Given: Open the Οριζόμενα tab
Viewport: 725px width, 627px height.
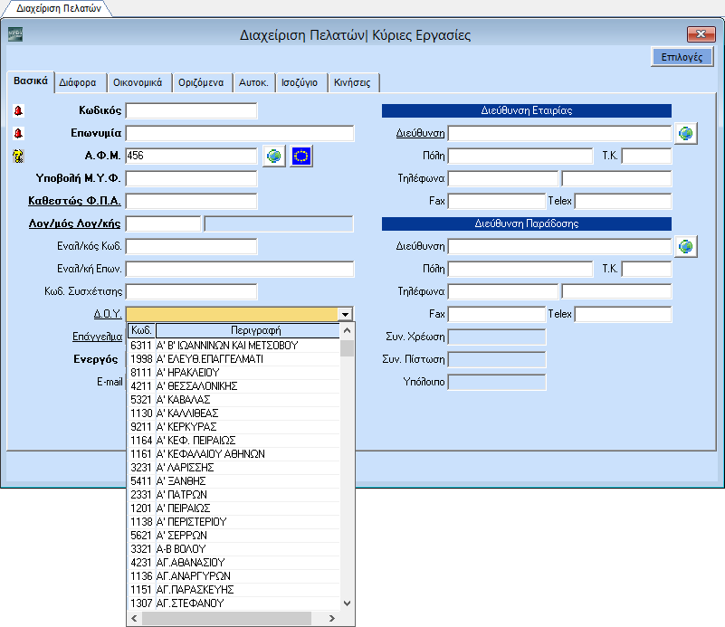Looking at the screenshot, I should click(x=201, y=82).
